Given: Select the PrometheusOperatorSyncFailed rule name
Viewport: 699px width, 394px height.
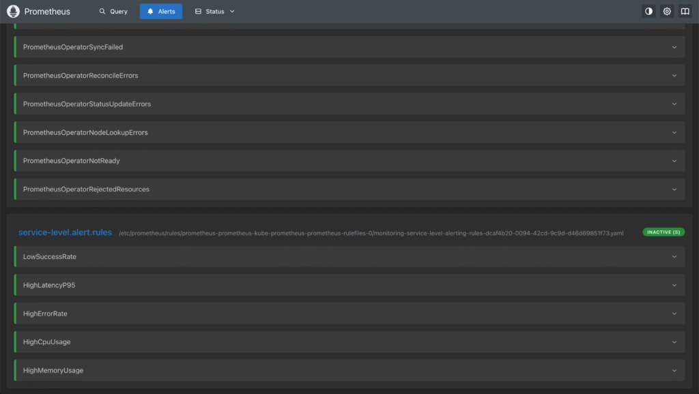Looking at the screenshot, I should pyautogui.click(x=72, y=47).
